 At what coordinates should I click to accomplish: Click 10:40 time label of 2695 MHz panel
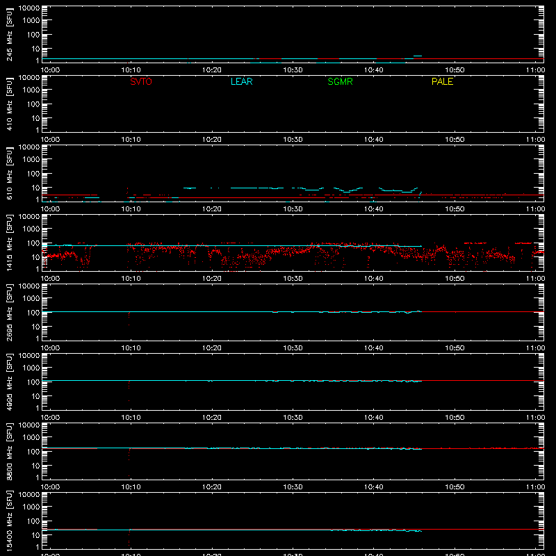374,348
